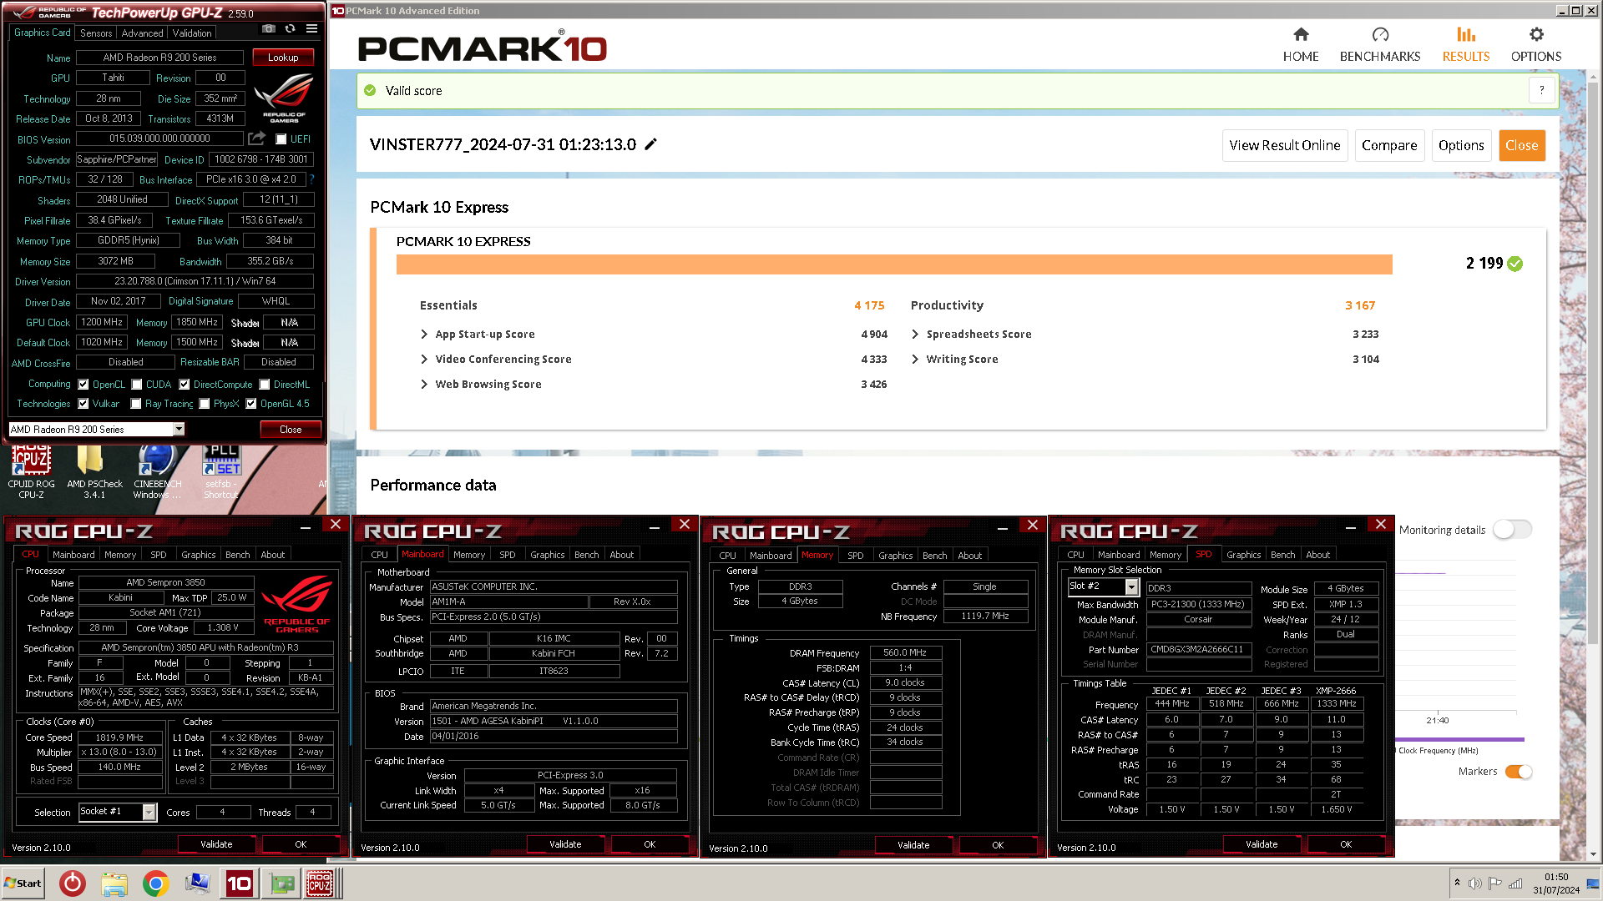Switch to the Validation tab in GPU-Z
The width and height of the screenshot is (1603, 901).
coord(192,33)
